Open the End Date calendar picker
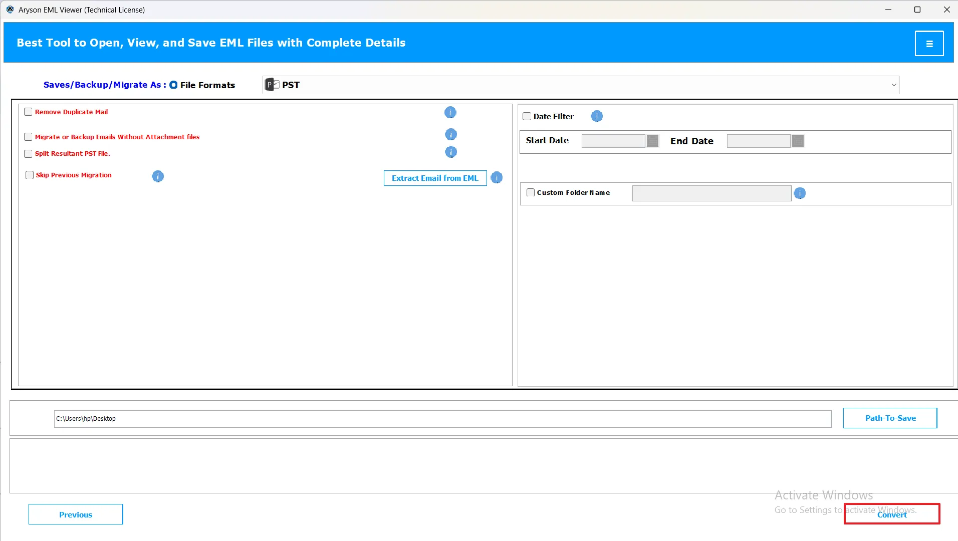The width and height of the screenshot is (958, 541). [798, 141]
